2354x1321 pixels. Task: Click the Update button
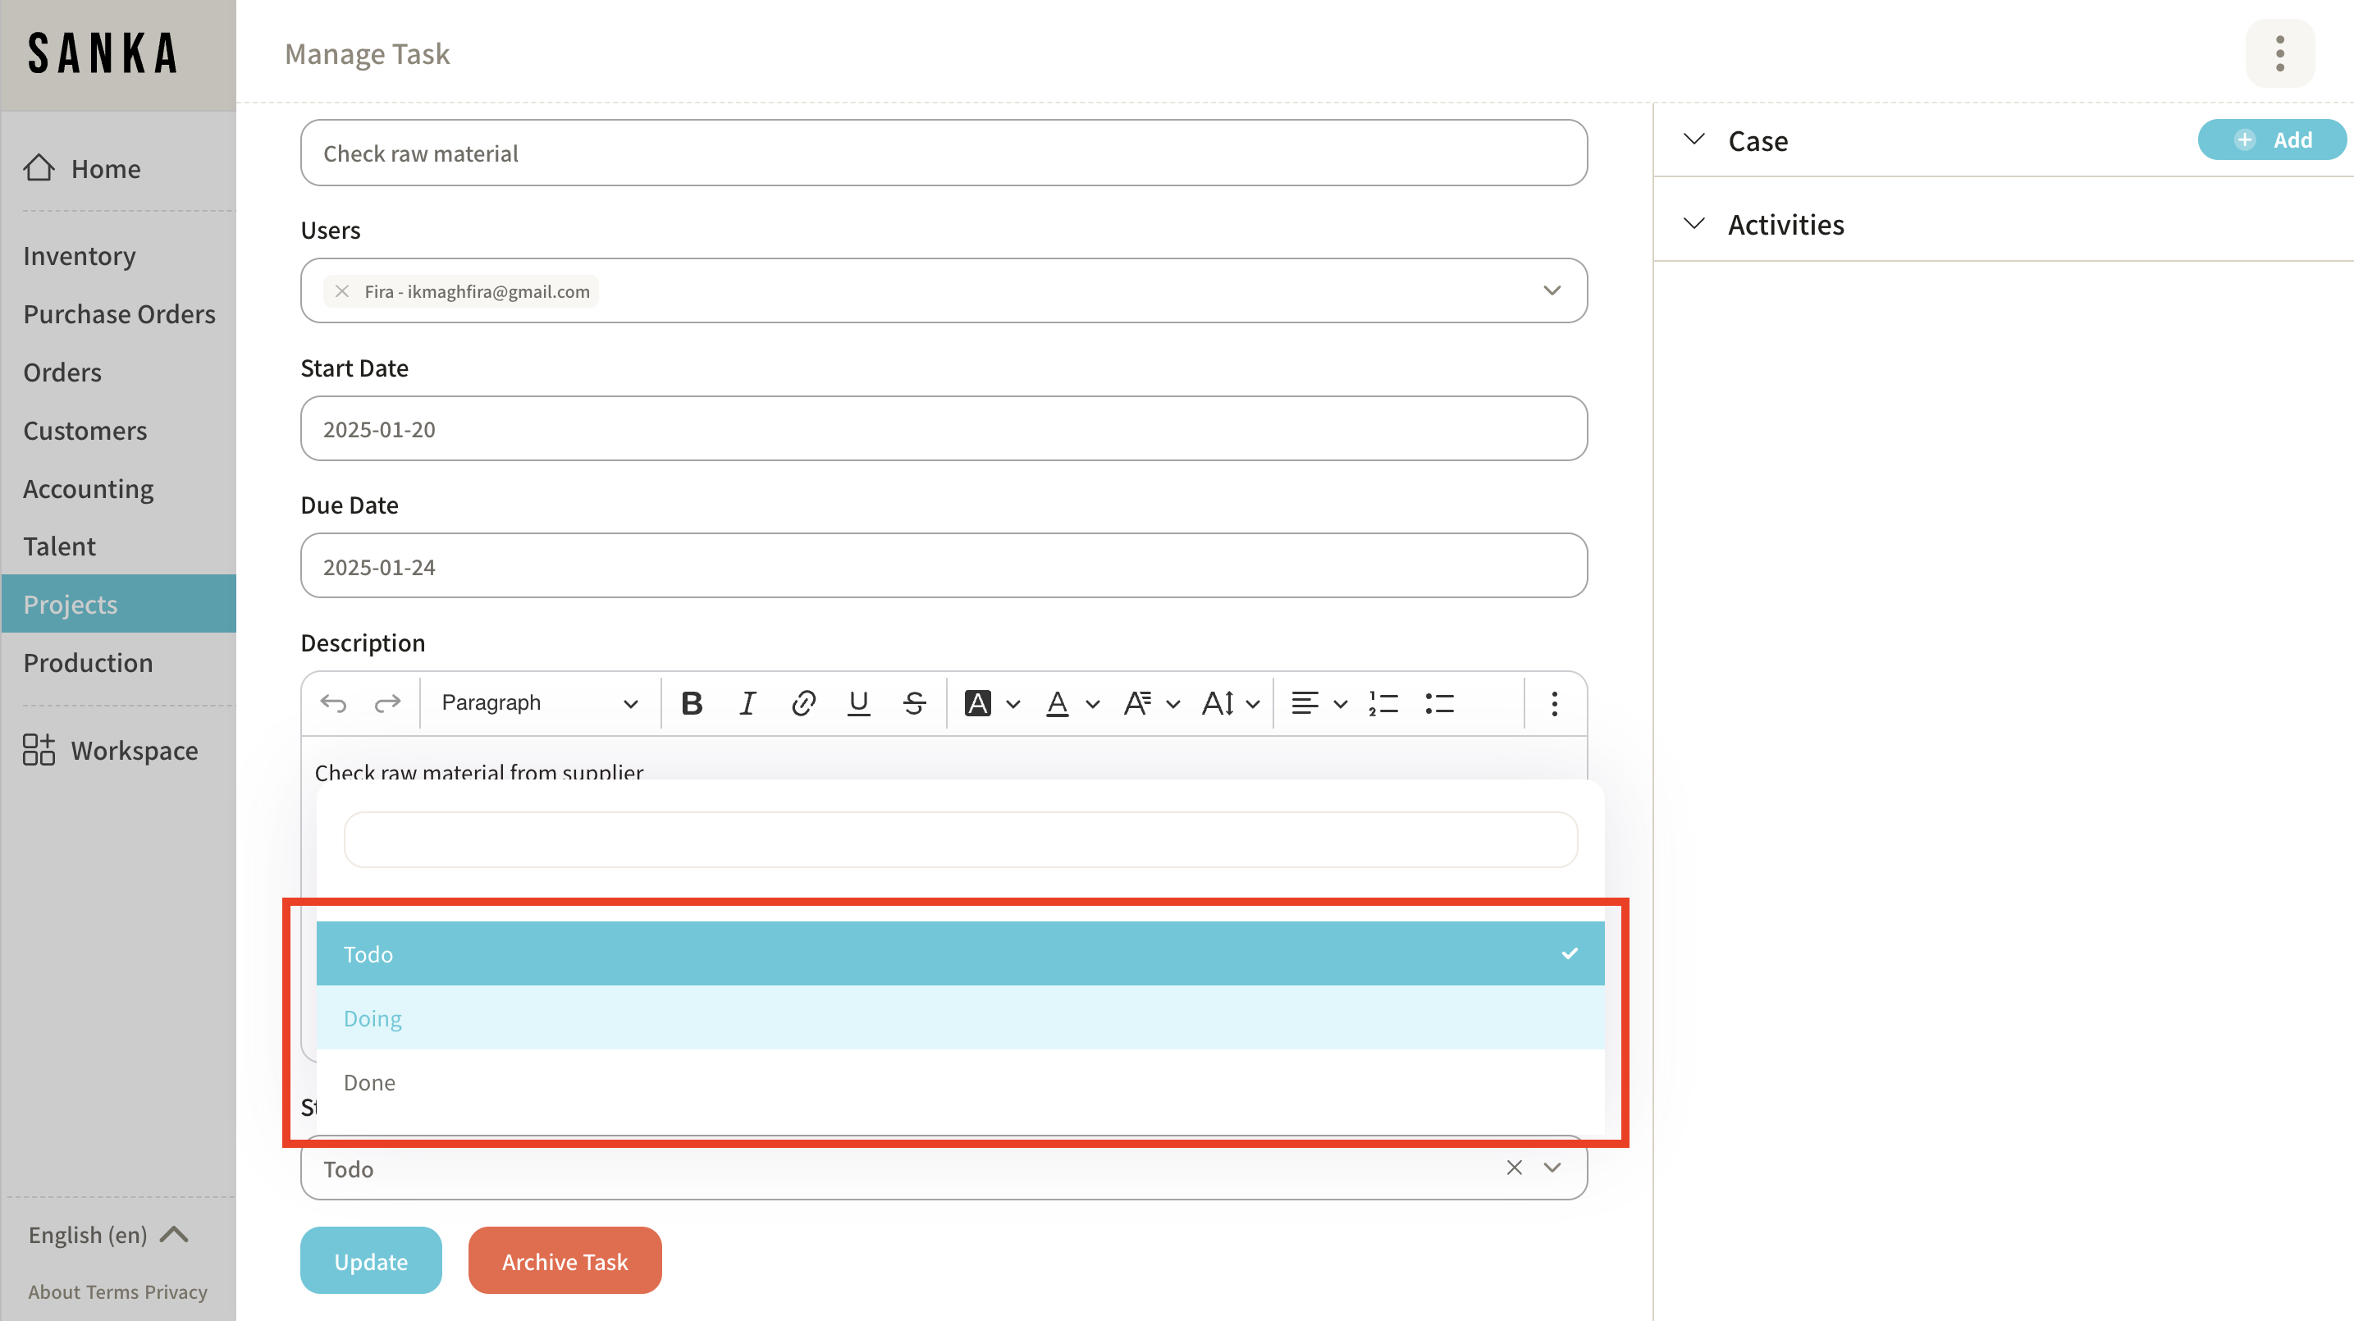[x=370, y=1261]
